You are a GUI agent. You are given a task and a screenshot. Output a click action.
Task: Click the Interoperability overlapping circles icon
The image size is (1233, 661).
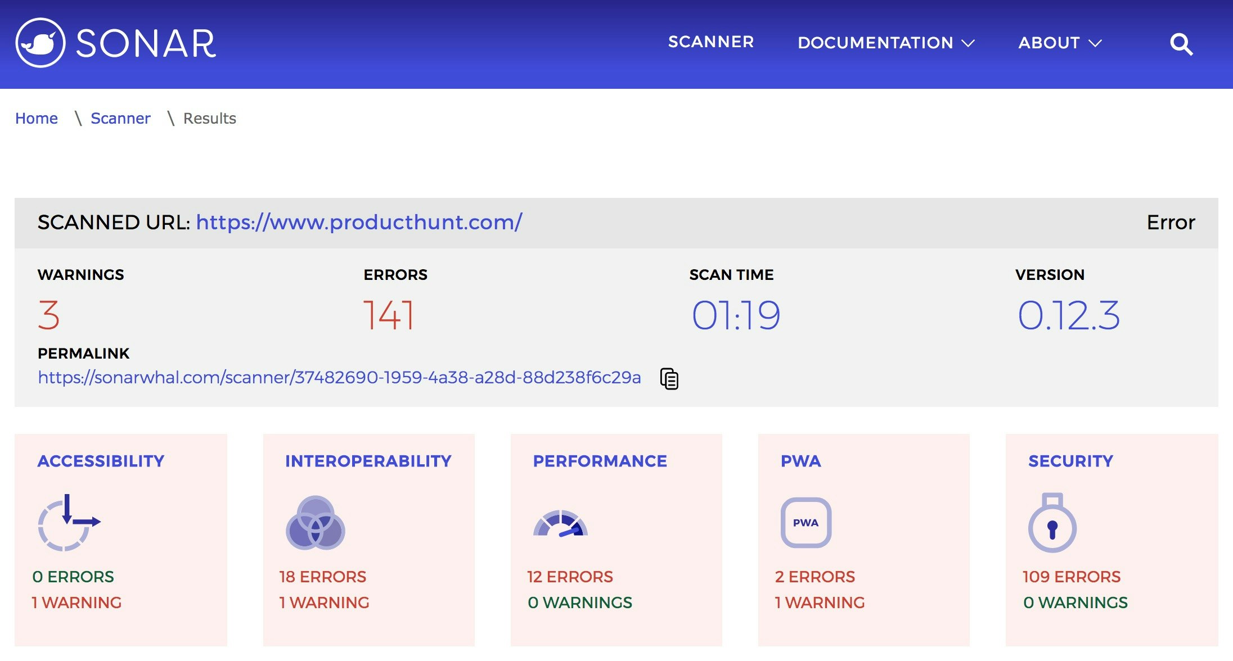coord(316,523)
